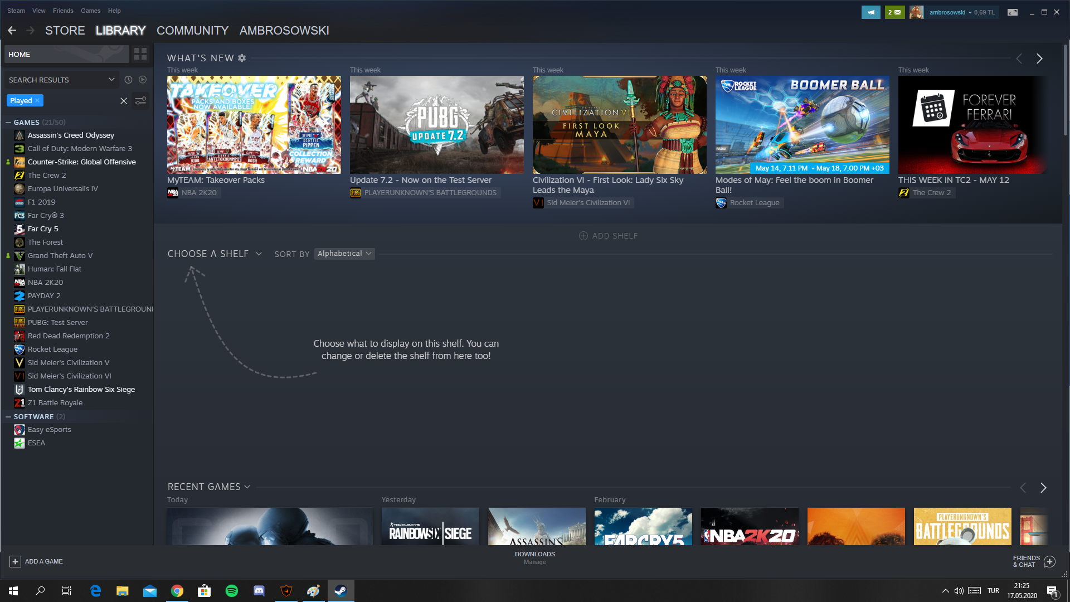Open the Steam menu
Image resolution: width=1070 pixels, height=602 pixels.
(16, 11)
